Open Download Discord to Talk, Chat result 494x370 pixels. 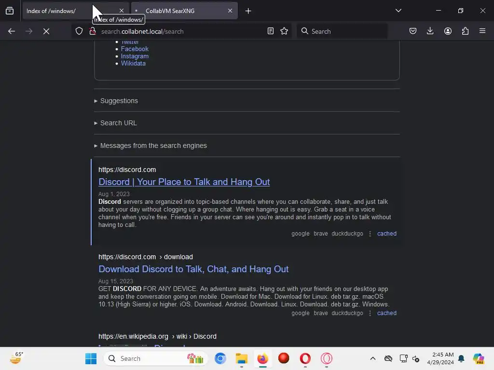click(193, 269)
